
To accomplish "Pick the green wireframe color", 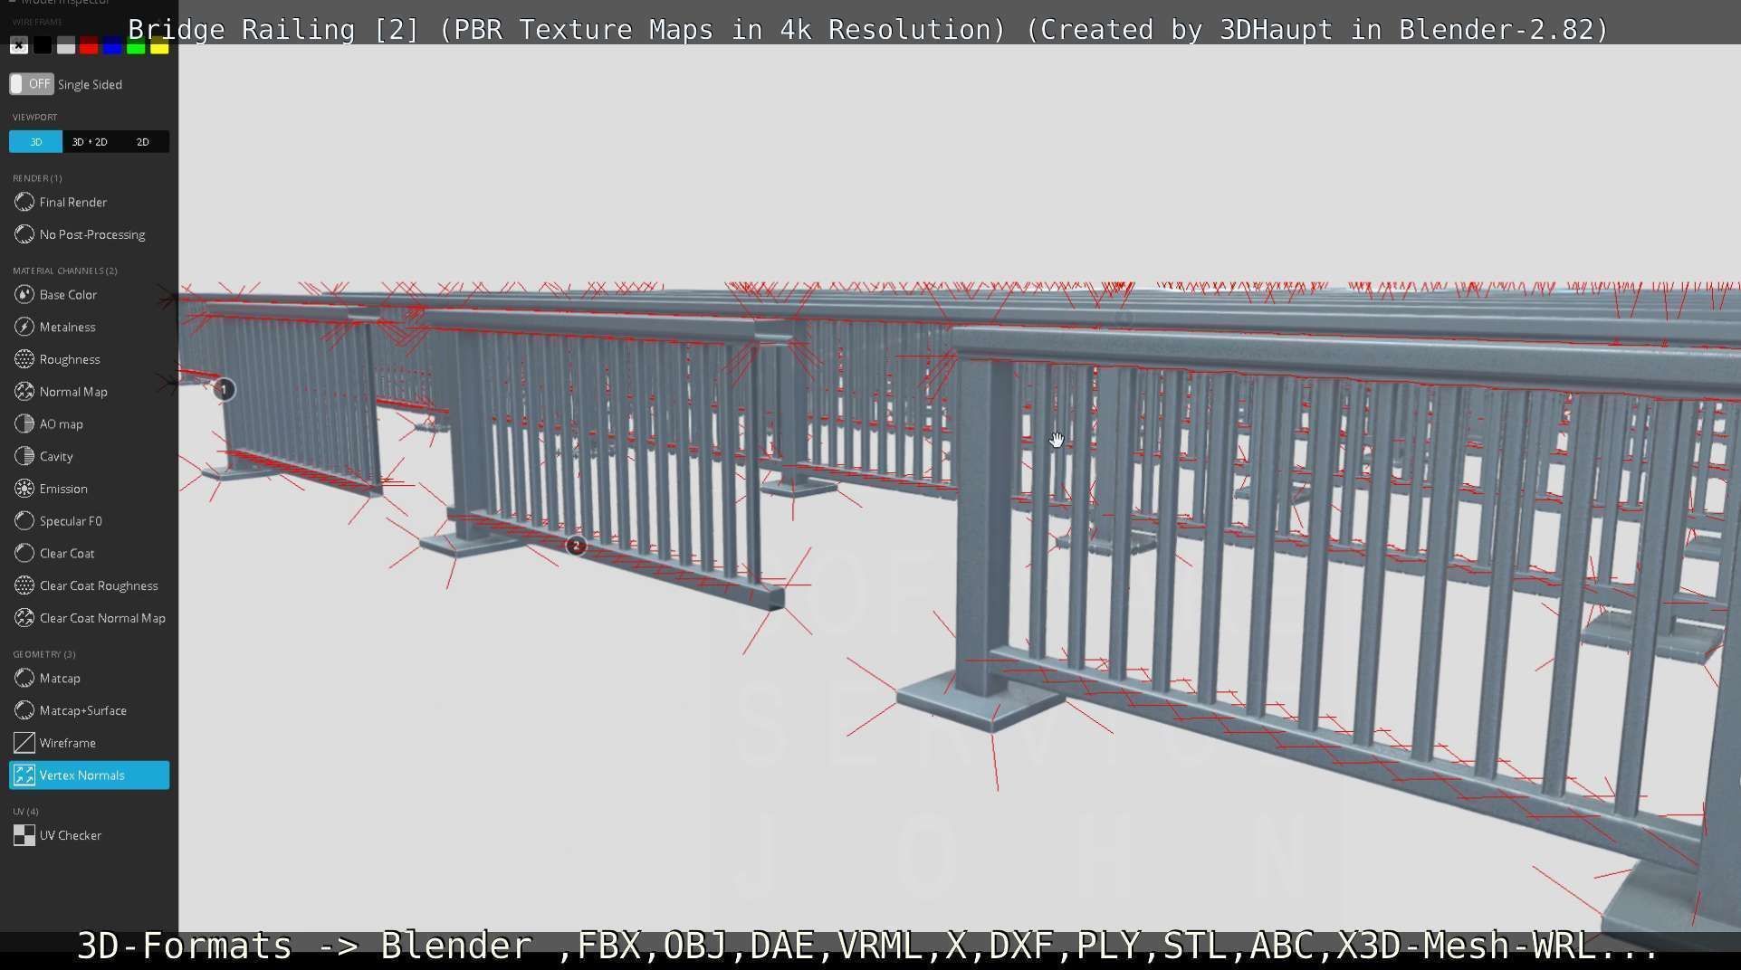I will tap(136, 45).
